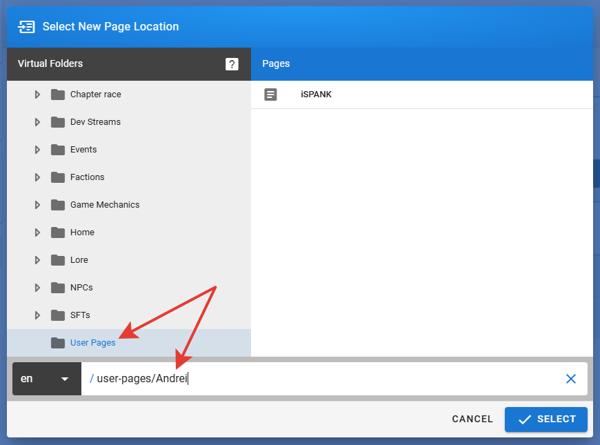
Task: Expand the Home folder arrow
Action: [x=37, y=233]
